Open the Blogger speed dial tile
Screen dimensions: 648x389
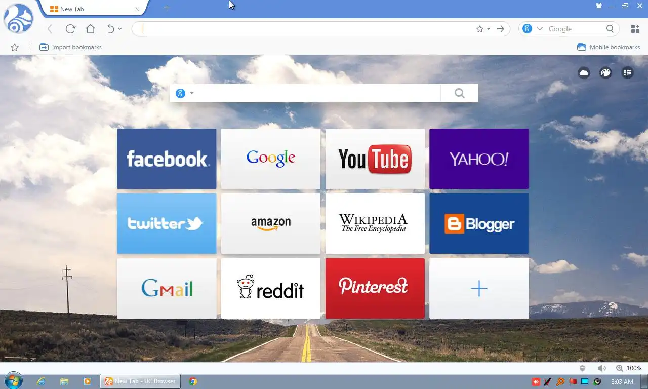479,223
